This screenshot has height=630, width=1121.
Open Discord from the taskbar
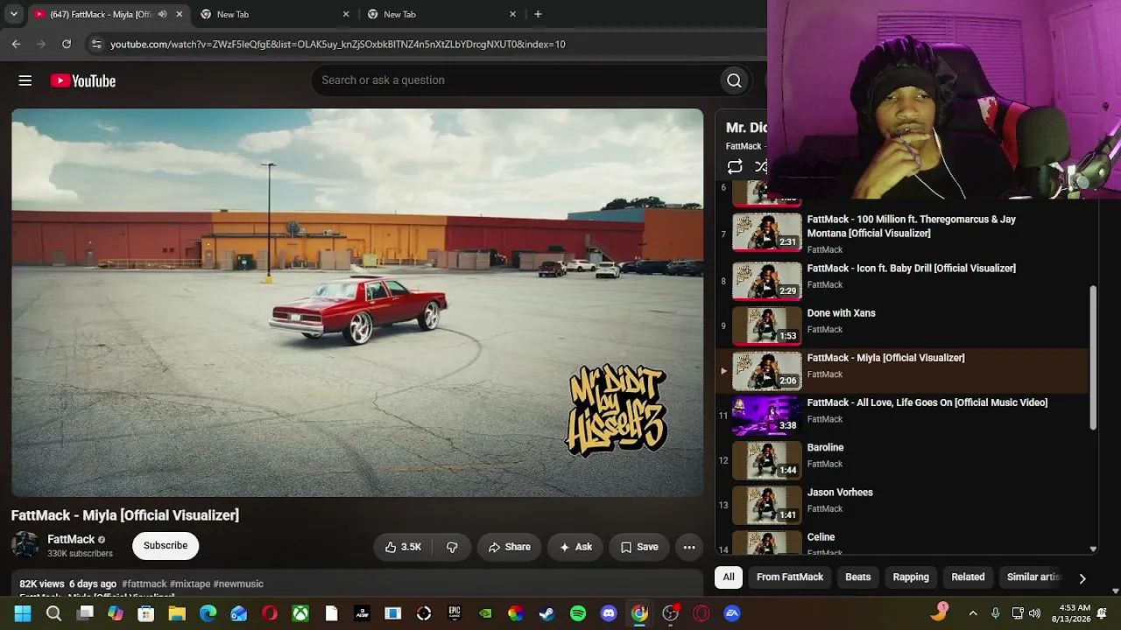point(609,613)
